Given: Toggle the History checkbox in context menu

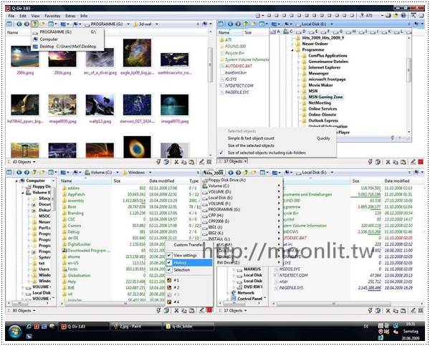Looking at the screenshot, I should coord(180,263).
